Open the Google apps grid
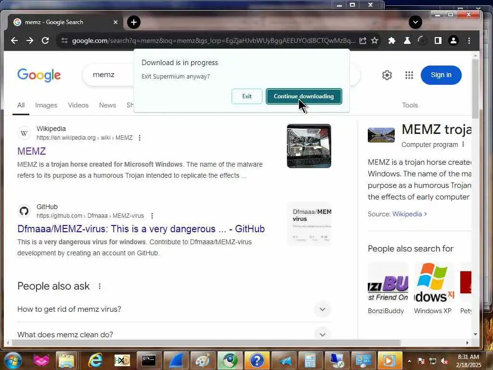Screen dimensions: 493x370 click(x=409, y=75)
